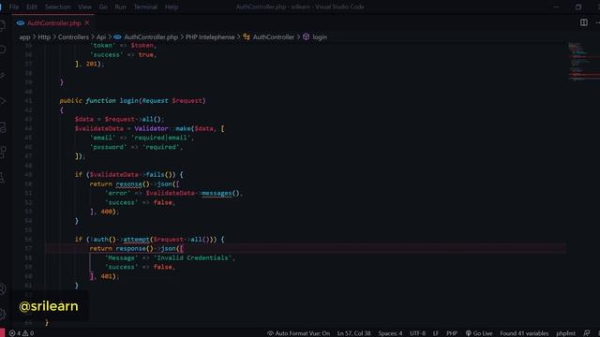Viewport: 600px width, 337px height.
Task: Click the 'phplmt' status bar item
Action: click(565, 333)
